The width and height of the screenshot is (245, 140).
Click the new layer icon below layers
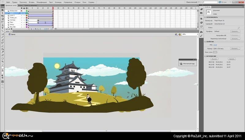[x=7, y=29]
